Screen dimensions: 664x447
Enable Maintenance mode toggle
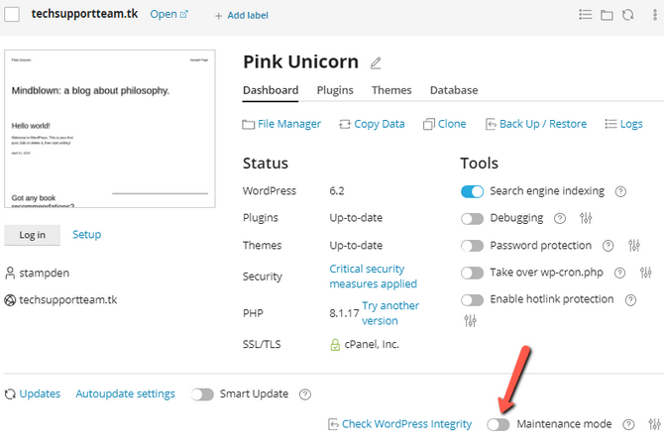(x=498, y=424)
